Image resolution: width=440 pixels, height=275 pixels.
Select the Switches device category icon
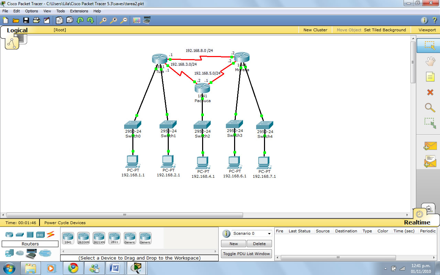[20, 234]
